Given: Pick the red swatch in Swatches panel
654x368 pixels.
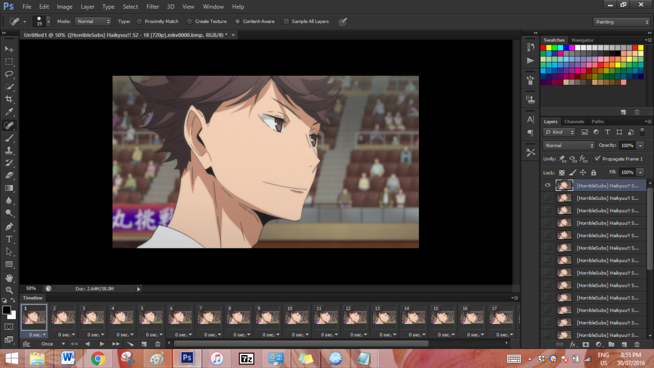Looking at the screenshot, I should pyautogui.click(x=544, y=48).
